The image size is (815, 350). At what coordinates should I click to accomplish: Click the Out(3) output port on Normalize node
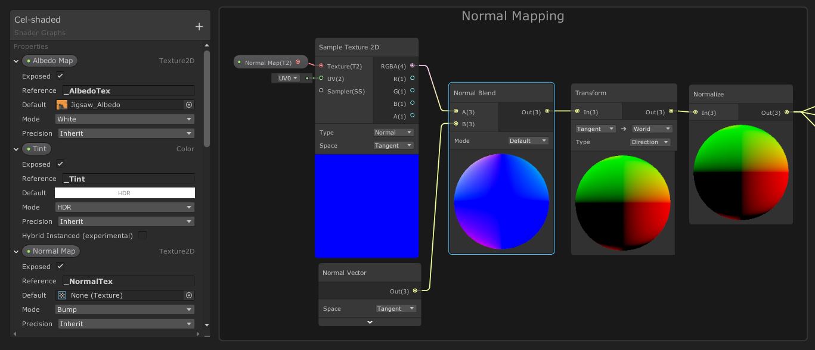point(786,112)
